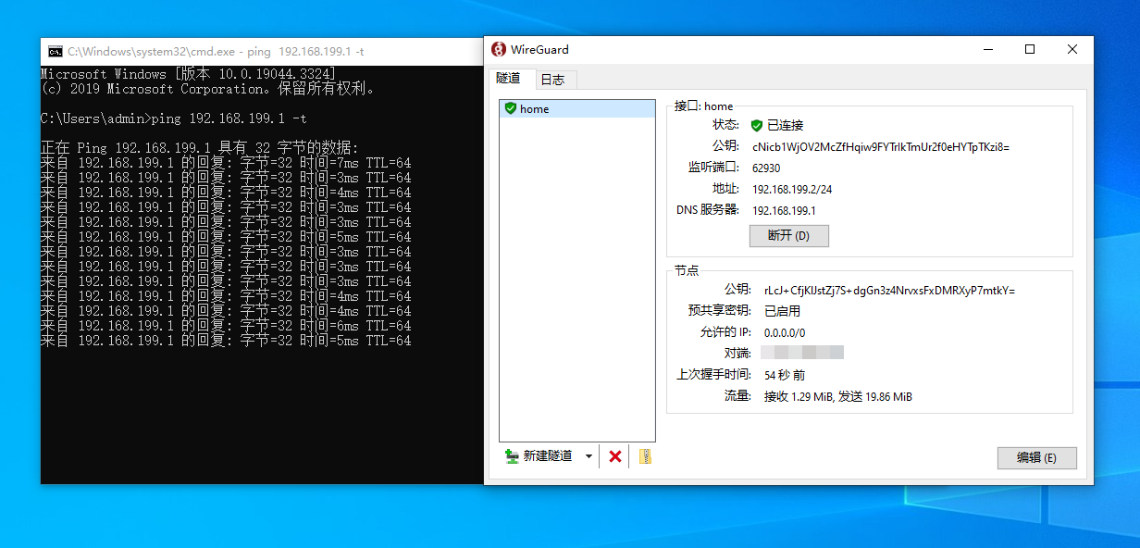Click the 已连接 status text
This screenshot has width=1140, height=548.
click(785, 125)
